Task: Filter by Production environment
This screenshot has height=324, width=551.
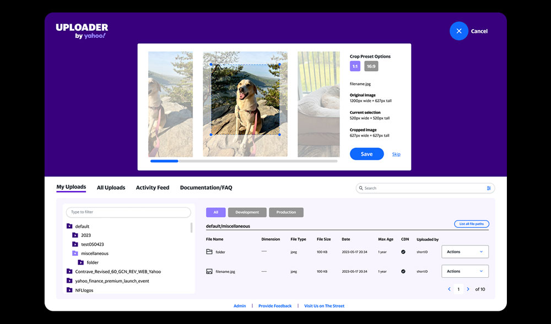Action: [x=286, y=212]
